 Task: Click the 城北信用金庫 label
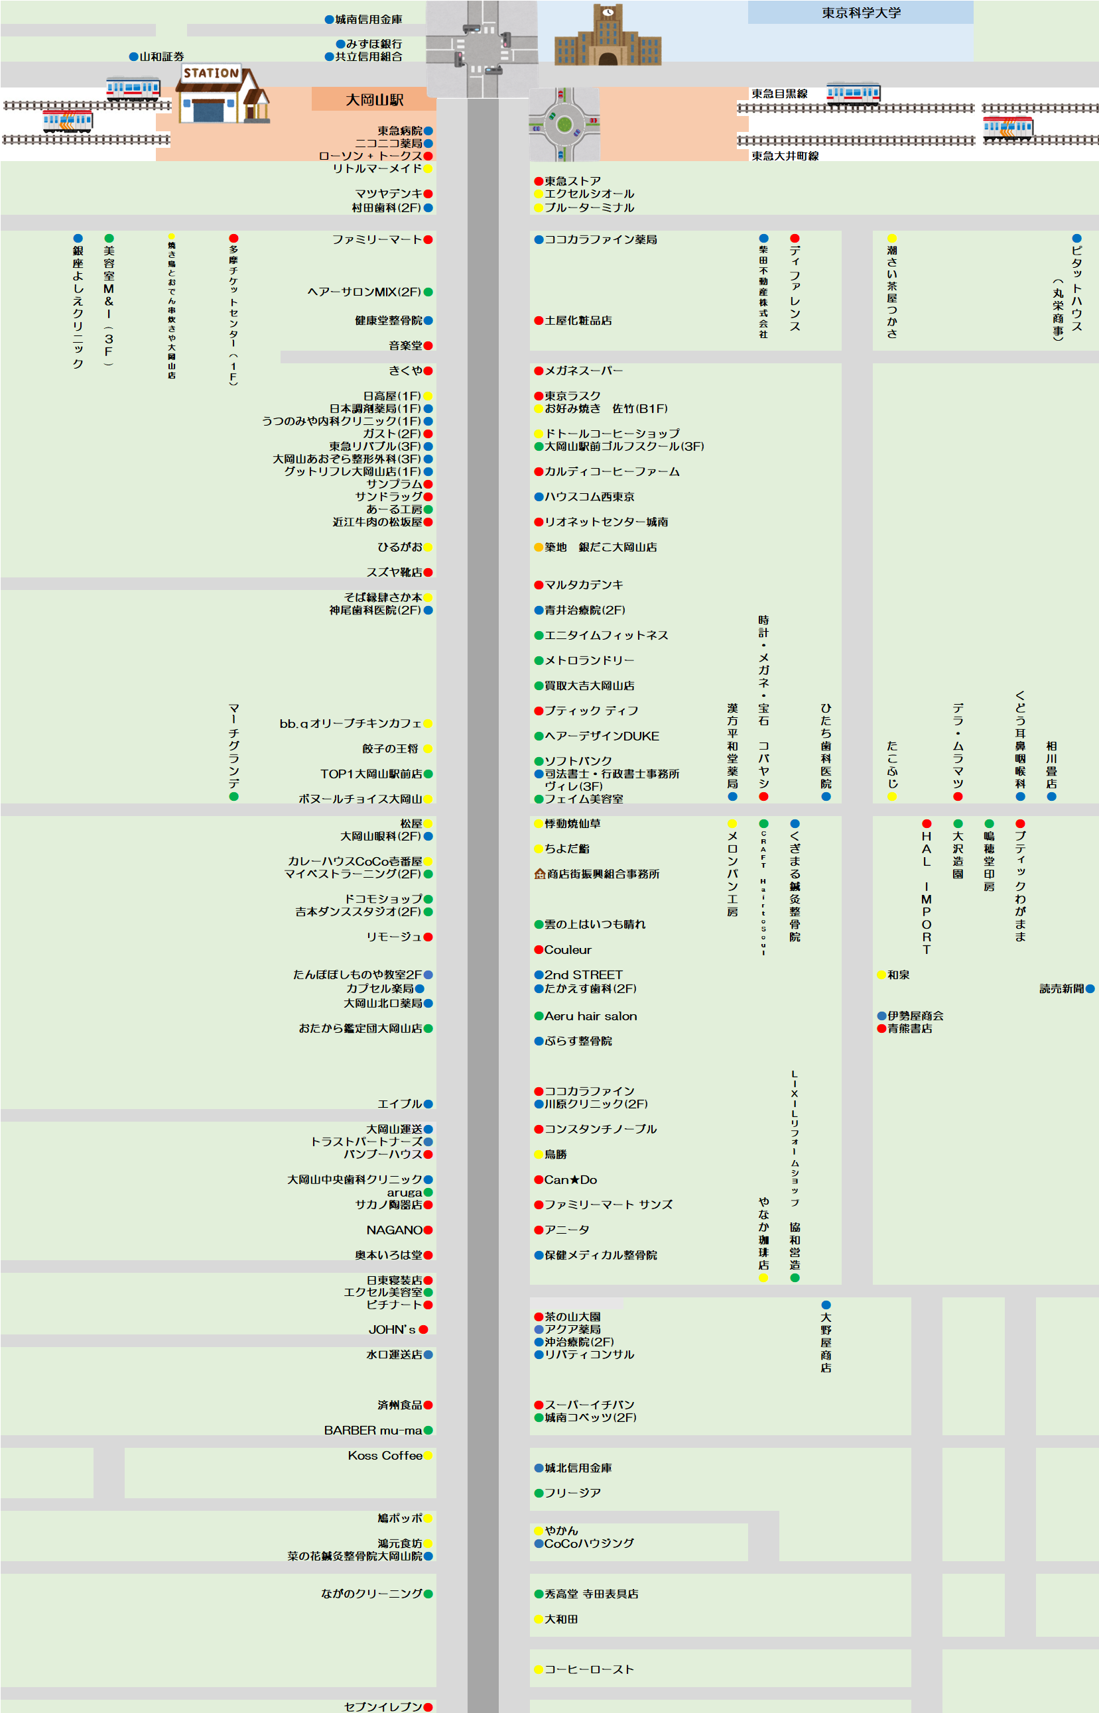click(x=578, y=1468)
